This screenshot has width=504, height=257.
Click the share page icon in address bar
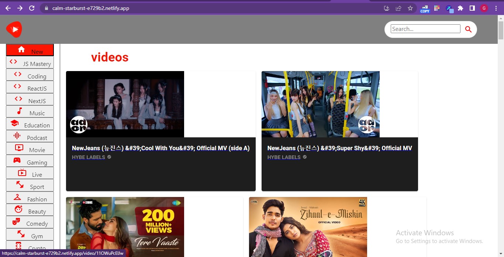[398, 8]
